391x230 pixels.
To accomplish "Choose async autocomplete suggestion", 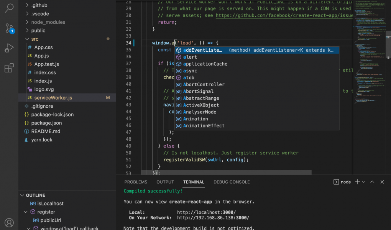I will click(257, 71).
